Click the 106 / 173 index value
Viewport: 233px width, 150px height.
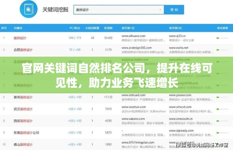[75, 38]
